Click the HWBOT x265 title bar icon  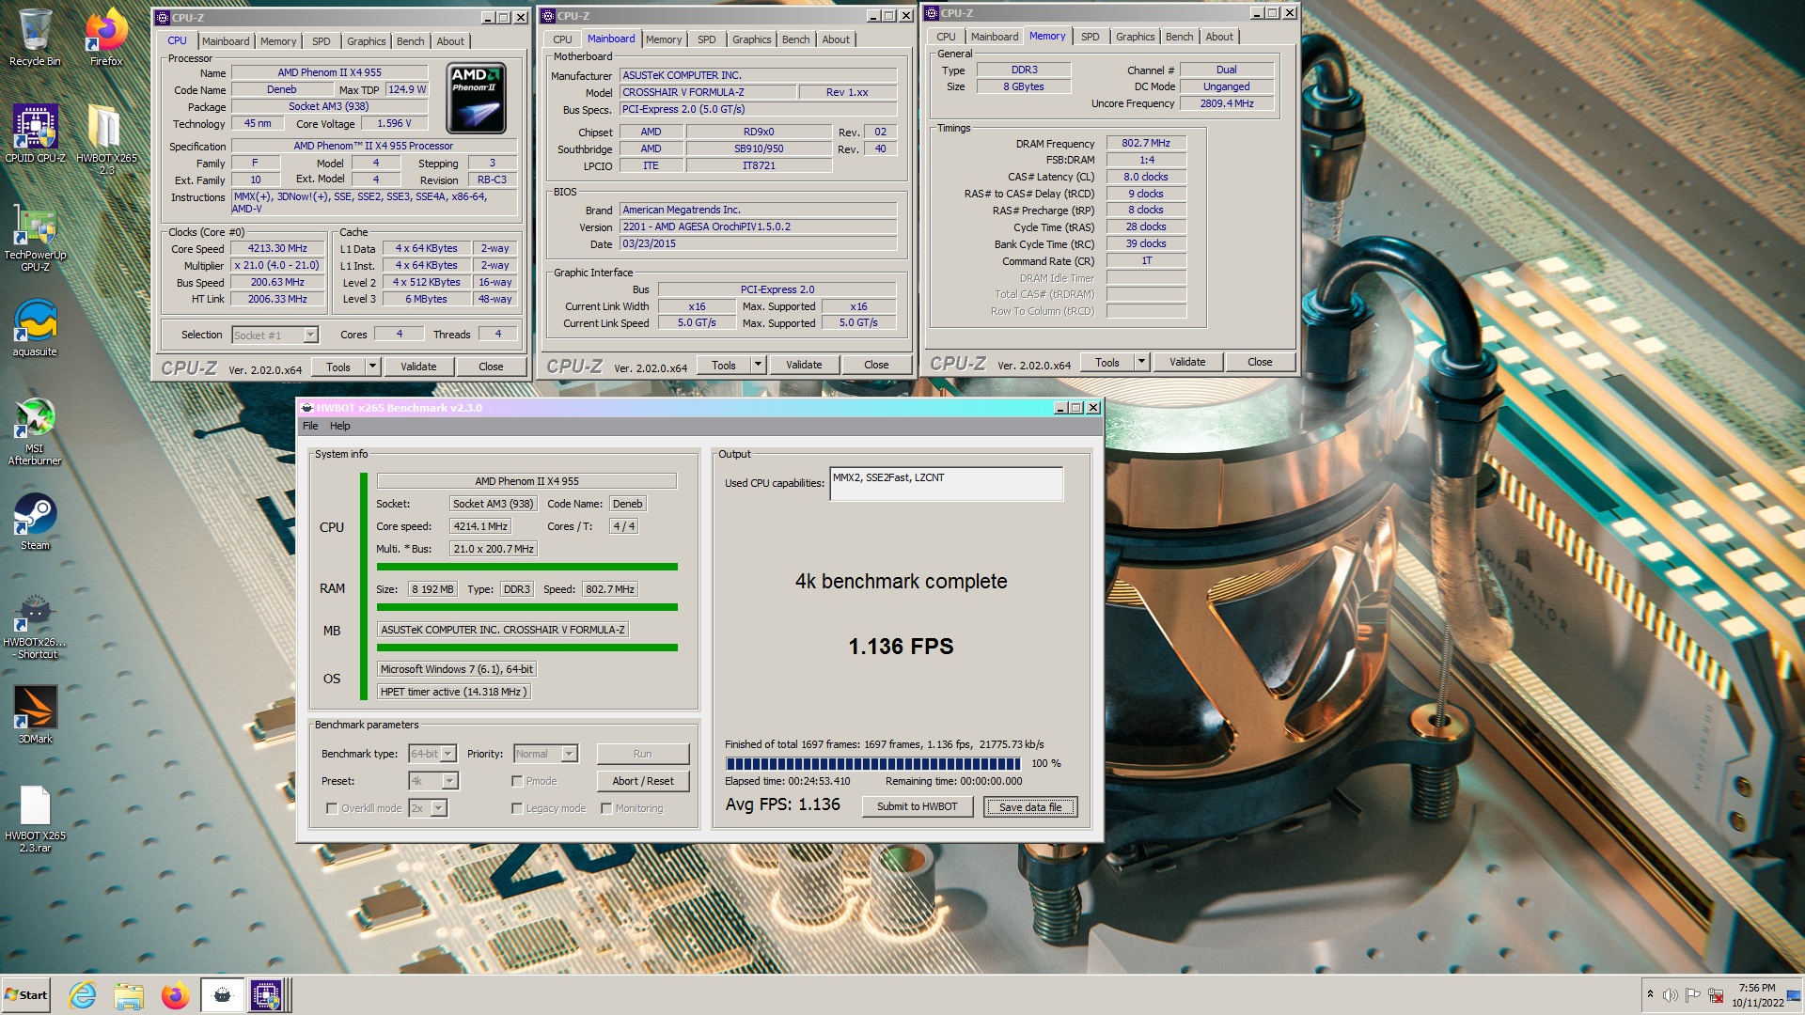[x=306, y=408]
